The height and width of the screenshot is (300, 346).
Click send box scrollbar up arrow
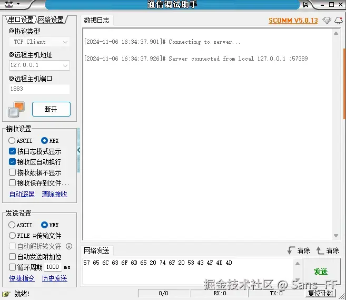(297, 264)
